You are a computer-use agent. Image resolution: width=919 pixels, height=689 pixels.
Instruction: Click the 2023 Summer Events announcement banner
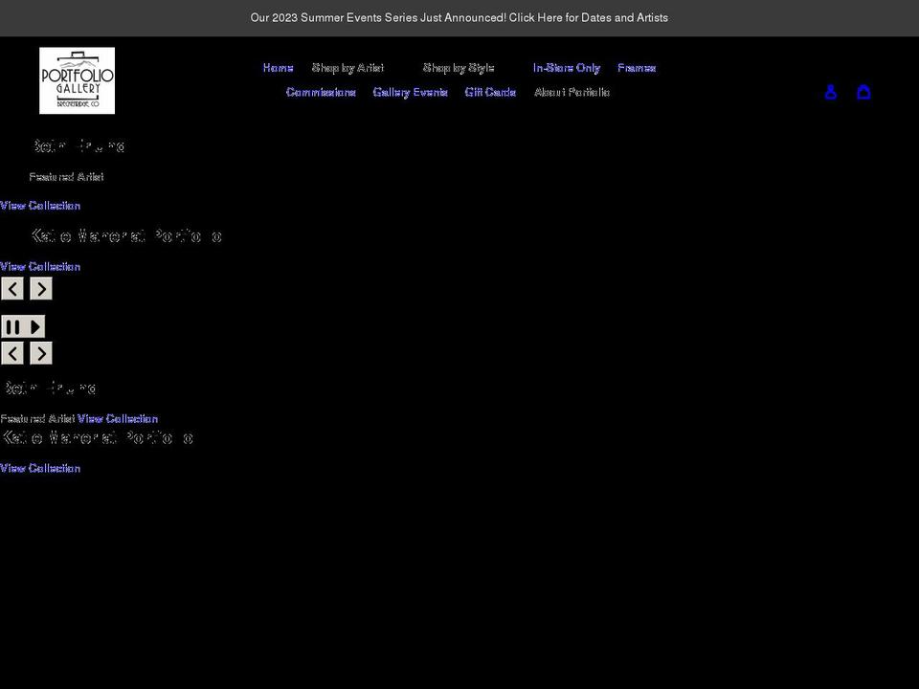[459, 17]
